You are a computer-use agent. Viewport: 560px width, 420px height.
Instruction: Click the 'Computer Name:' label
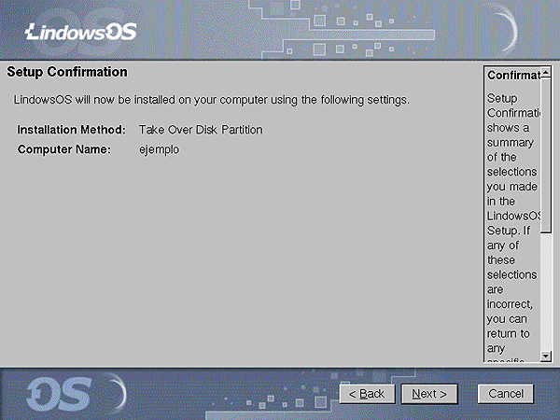coord(64,149)
